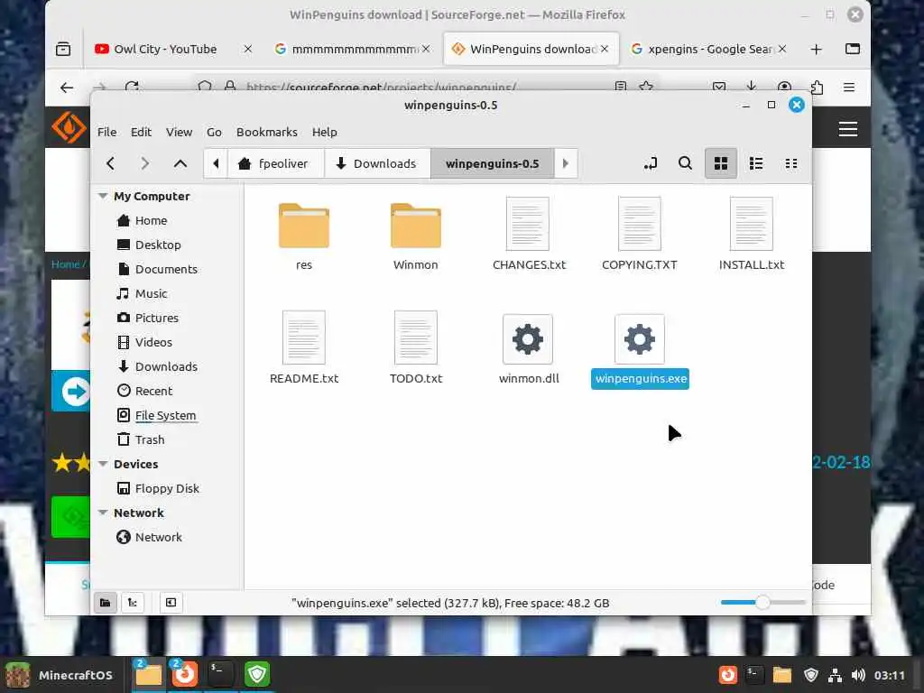The width and height of the screenshot is (924, 693).
Task: Open the Edit menu
Action: tap(141, 132)
